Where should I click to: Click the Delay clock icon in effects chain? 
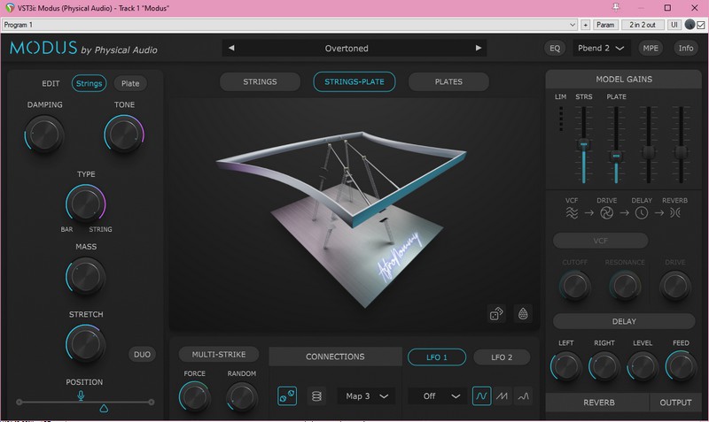point(641,213)
